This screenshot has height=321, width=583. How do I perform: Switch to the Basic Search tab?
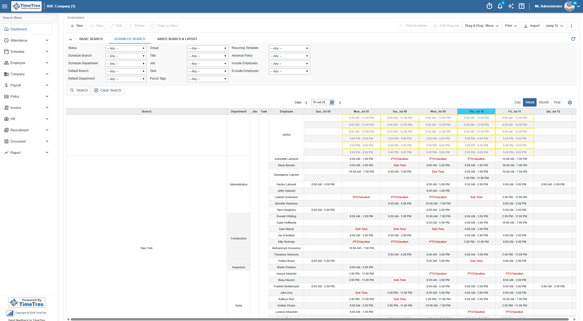pos(91,39)
